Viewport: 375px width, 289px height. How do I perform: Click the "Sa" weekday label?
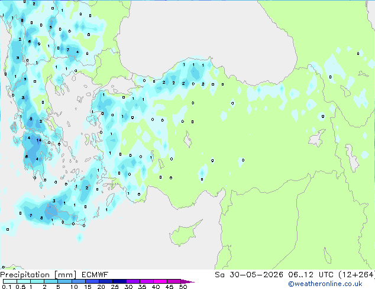(x=219, y=275)
